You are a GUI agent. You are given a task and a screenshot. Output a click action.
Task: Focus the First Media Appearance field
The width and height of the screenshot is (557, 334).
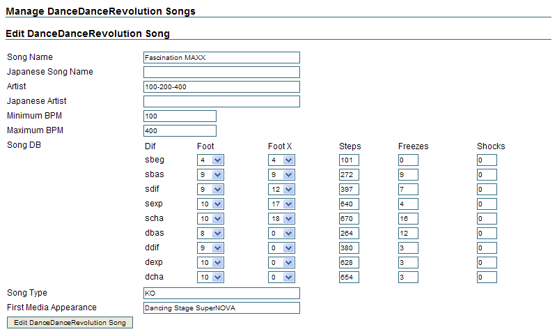click(x=221, y=308)
